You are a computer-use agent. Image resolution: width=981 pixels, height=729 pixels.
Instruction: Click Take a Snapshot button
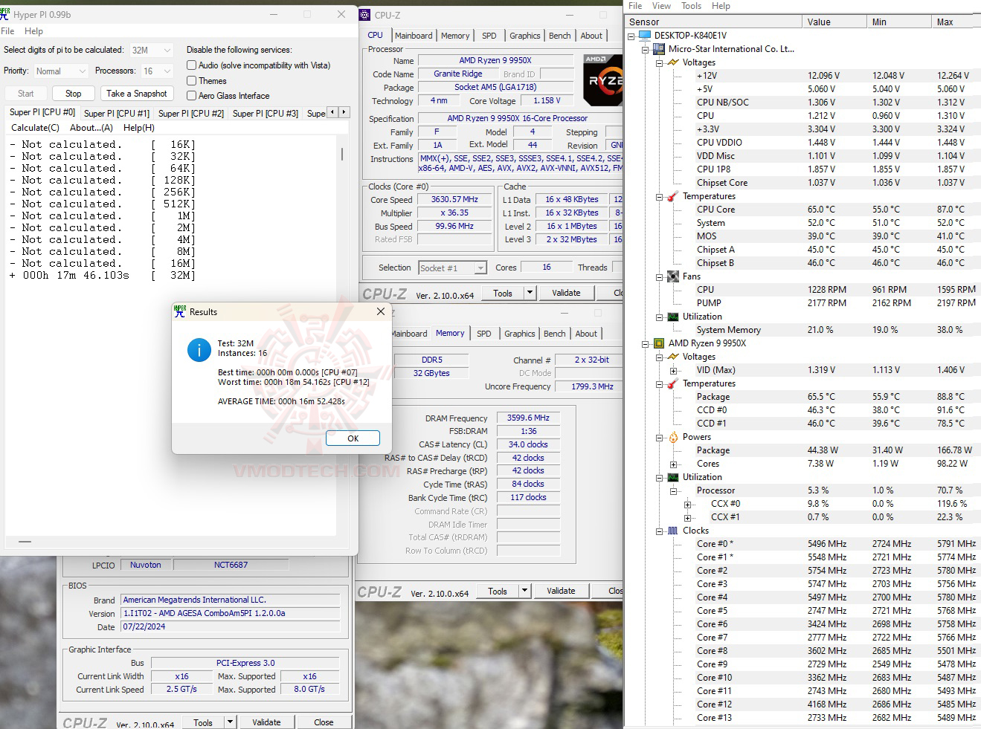coord(137,94)
